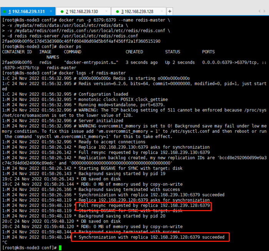
Task: Click the container hash line starting with 2fae099b00f6c17d
Action: point(81,41)
